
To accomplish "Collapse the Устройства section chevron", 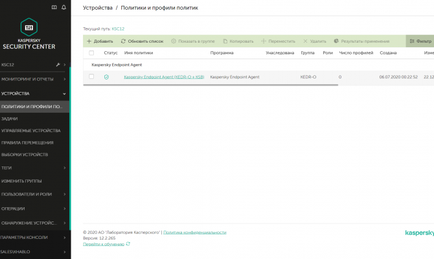I will click(x=65, y=94).
